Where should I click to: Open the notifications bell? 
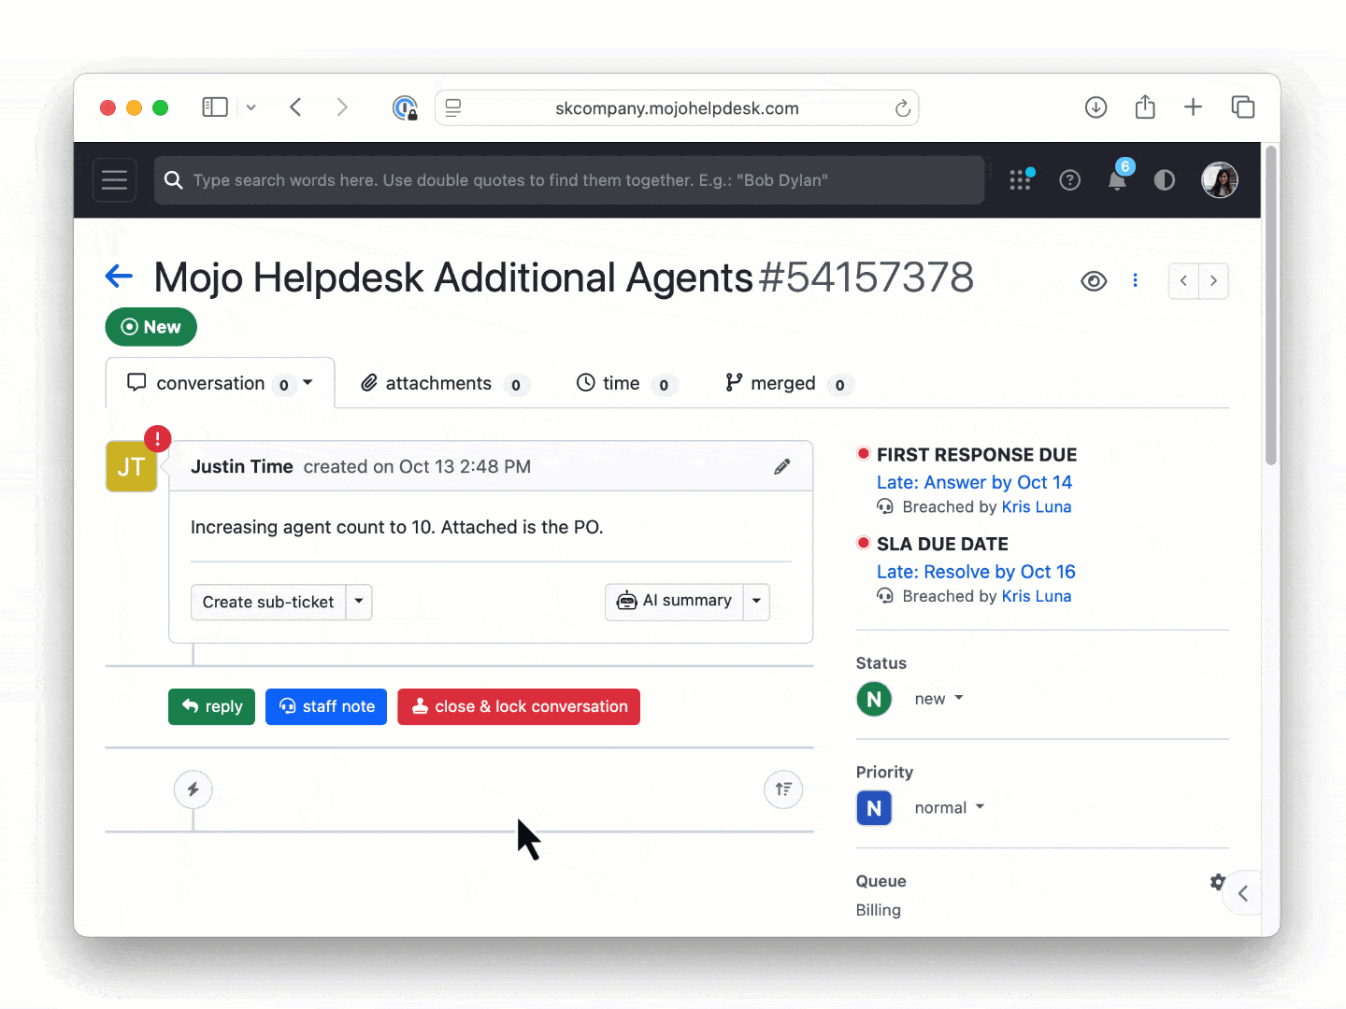[x=1117, y=180]
